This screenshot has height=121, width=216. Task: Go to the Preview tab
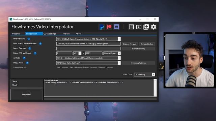click(x=66, y=34)
